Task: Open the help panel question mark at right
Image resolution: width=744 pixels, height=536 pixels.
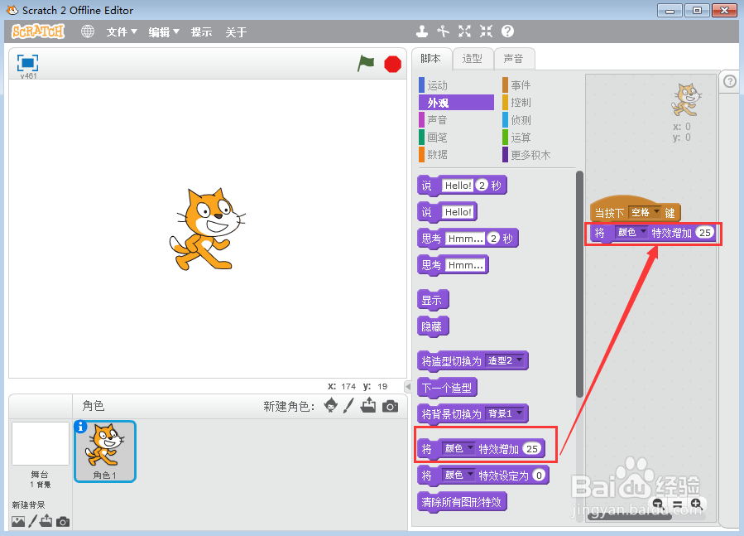Action: click(x=730, y=81)
